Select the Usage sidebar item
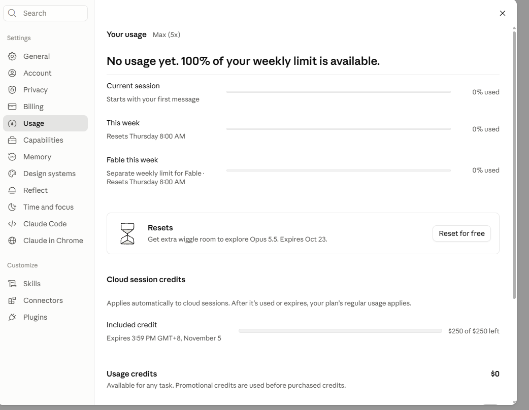This screenshot has width=529, height=410. [x=45, y=123]
